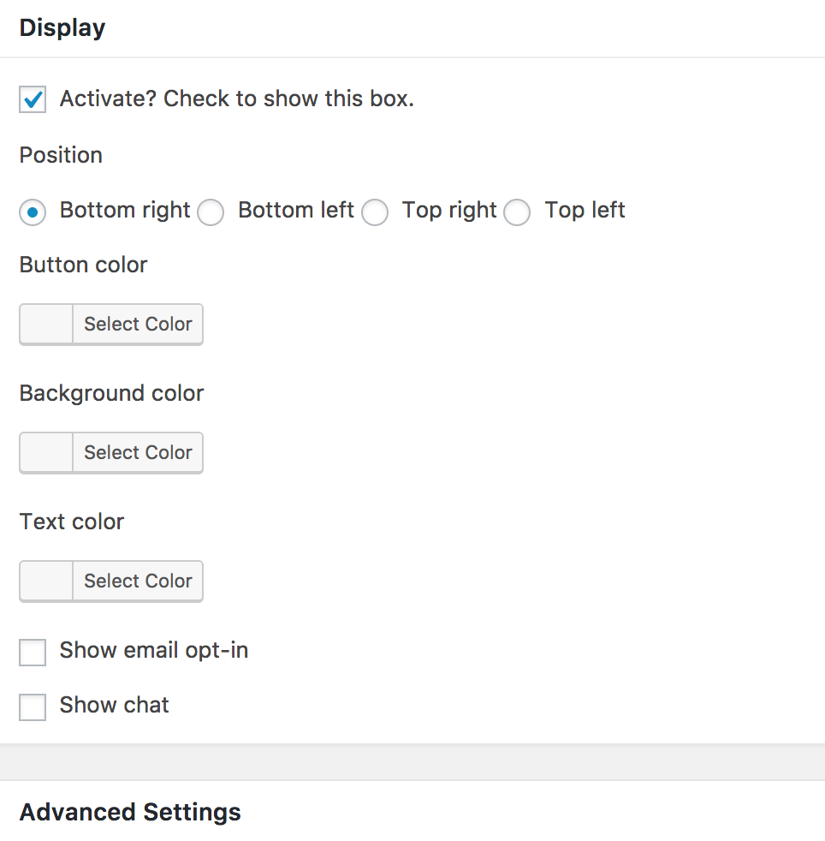Image resolution: width=825 pixels, height=841 pixels.
Task: Select Bottom left position radio button
Action: coord(211,212)
